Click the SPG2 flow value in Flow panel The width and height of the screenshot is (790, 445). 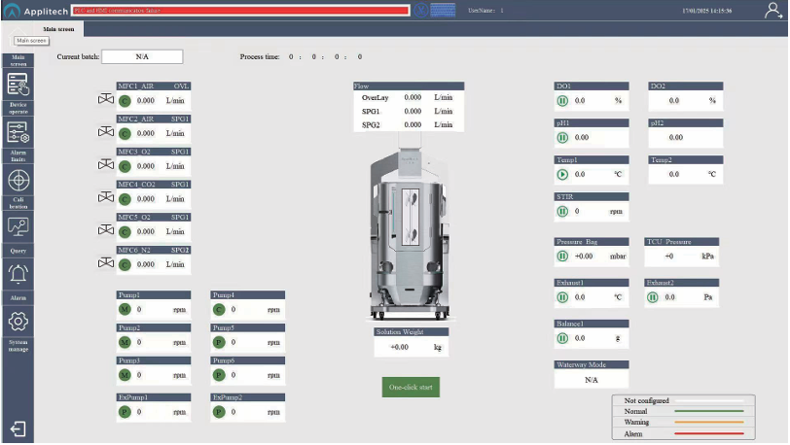click(x=413, y=124)
